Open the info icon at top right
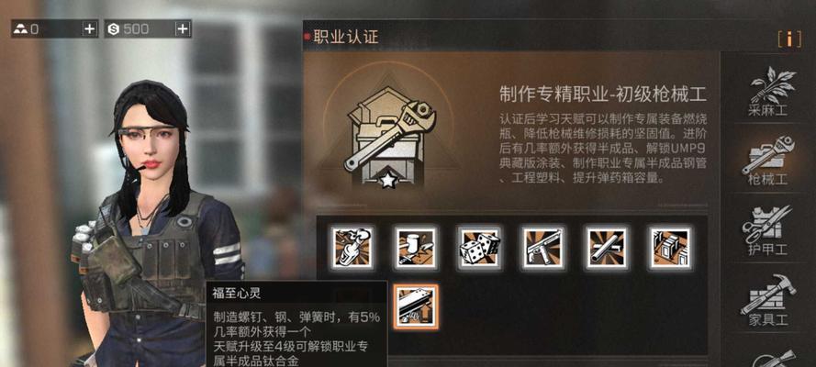The width and height of the screenshot is (816, 367). point(789,39)
